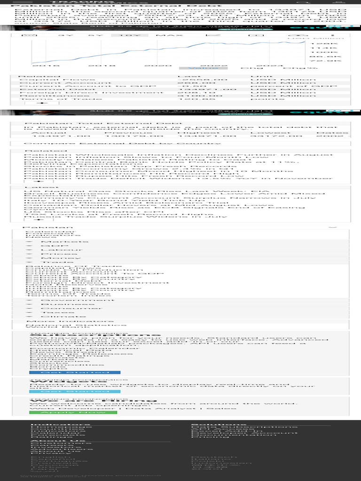Switch chart display to Chg%
This screenshot has height=481, width=361.
point(300,68)
